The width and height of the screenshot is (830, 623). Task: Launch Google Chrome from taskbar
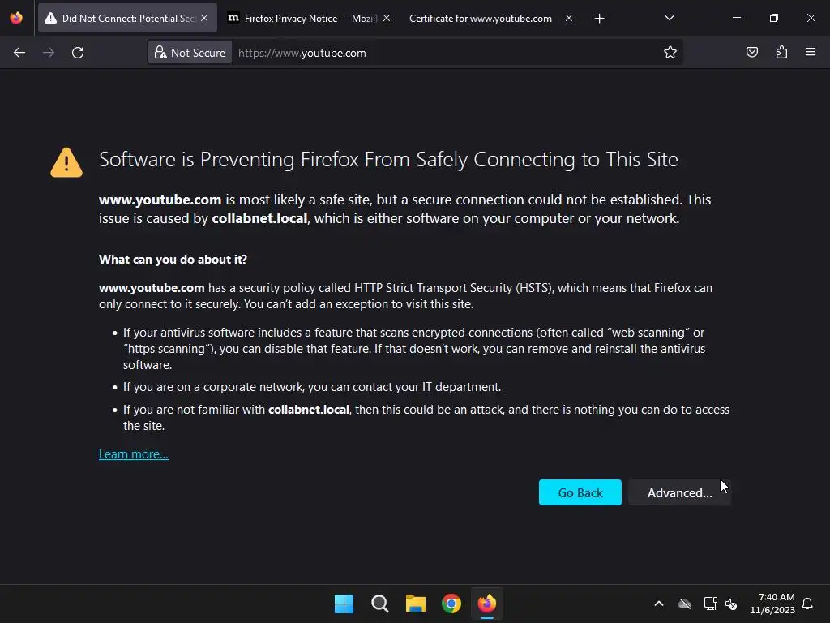pyautogui.click(x=451, y=604)
